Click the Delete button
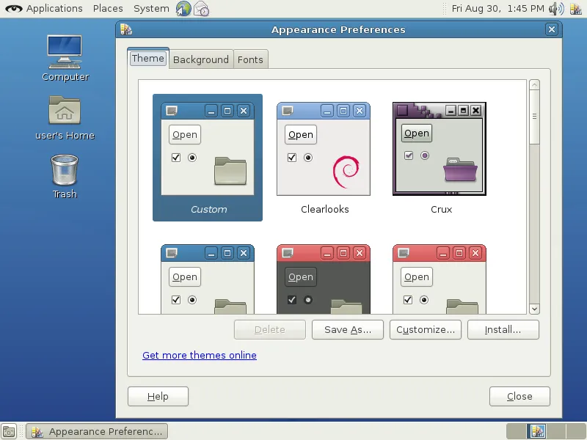The width and height of the screenshot is (587, 440). pyautogui.click(x=270, y=329)
